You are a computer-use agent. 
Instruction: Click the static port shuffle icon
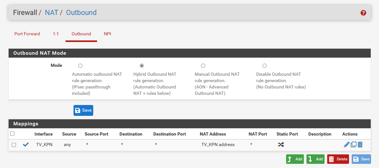pyautogui.click(x=281, y=144)
